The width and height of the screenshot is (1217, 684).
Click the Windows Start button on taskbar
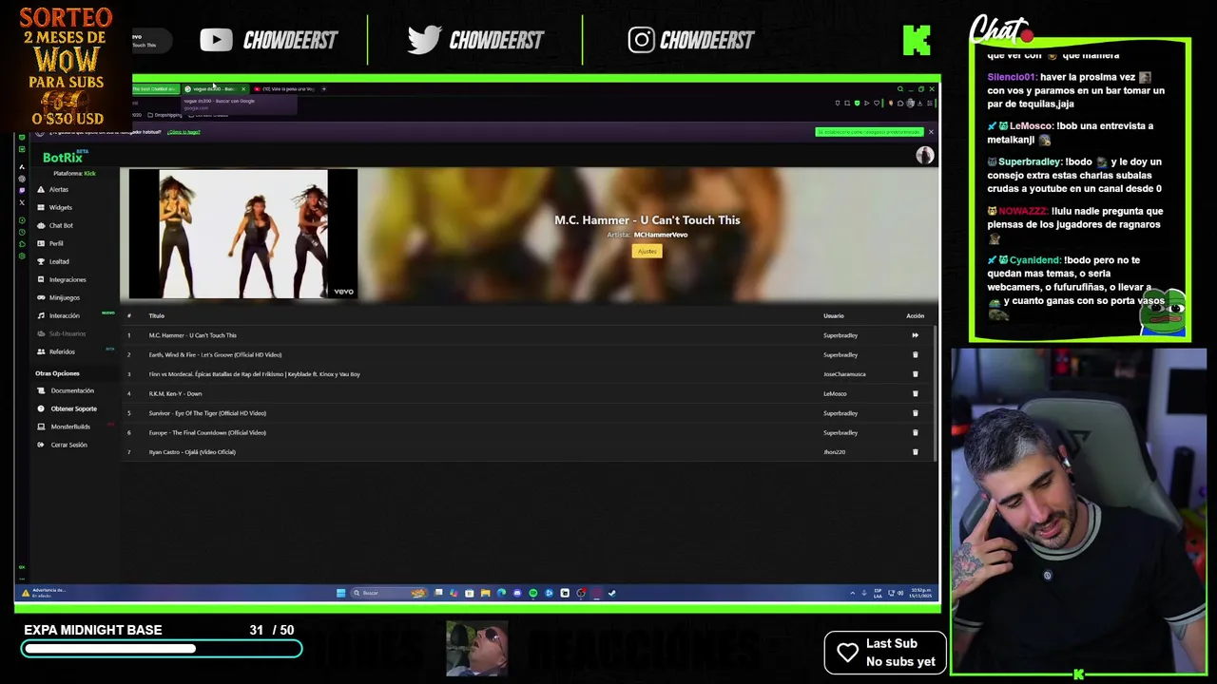click(x=340, y=593)
